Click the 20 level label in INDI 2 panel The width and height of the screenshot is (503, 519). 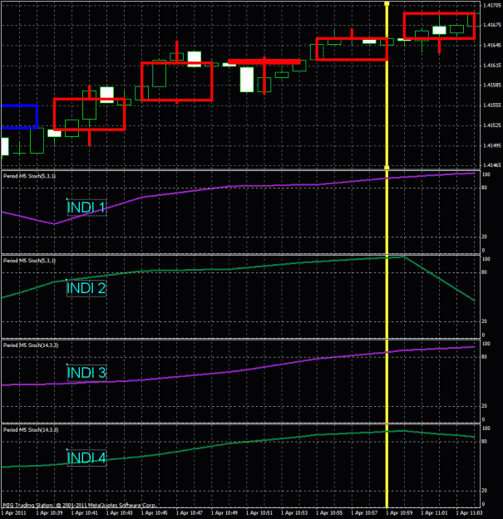[x=484, y=321]
